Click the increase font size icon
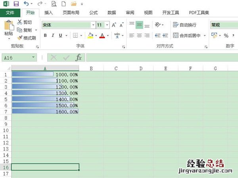This screenshot has width=238, height=178. pos(114,25)
